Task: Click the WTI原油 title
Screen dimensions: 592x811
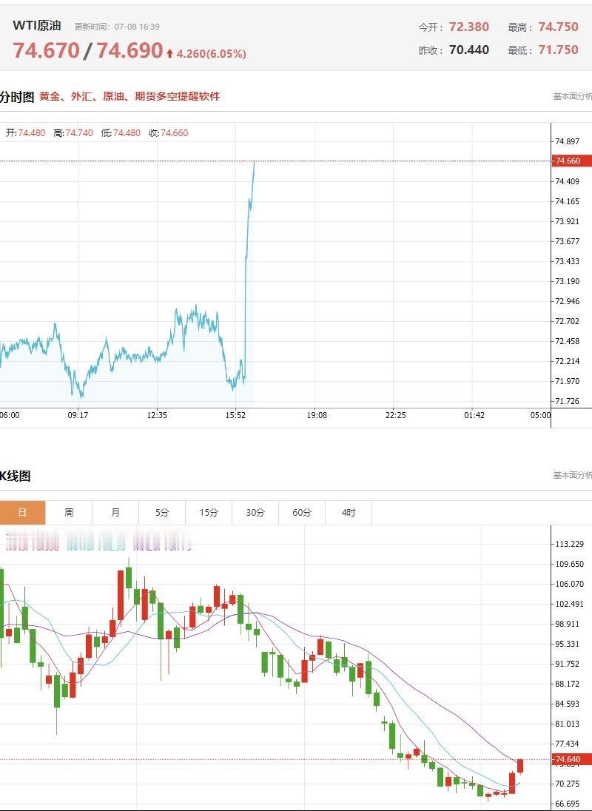Action: pyautogui.click(x=37, y=25)
